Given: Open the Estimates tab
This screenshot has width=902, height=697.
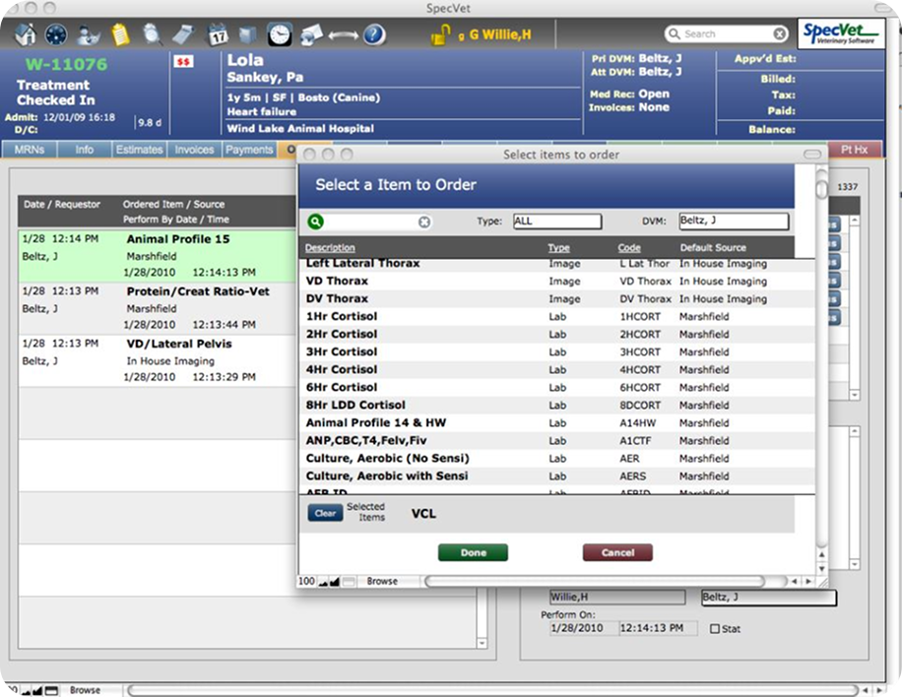Looking at the screenshot, I should 139,150.
